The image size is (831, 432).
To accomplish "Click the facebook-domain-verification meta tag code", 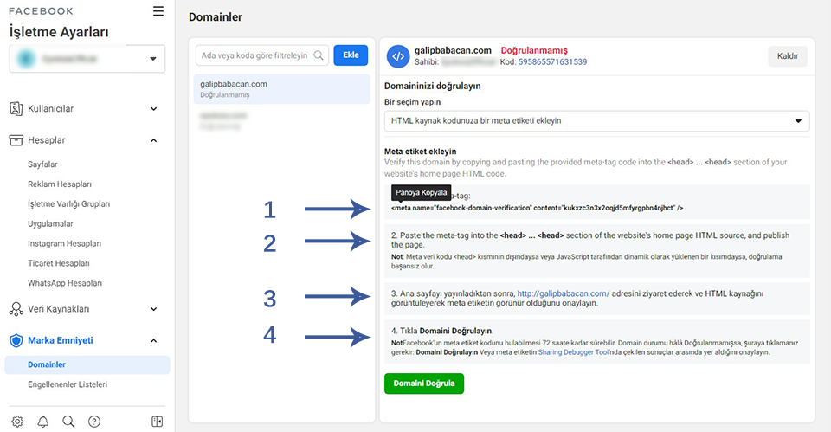I will 537,208.
